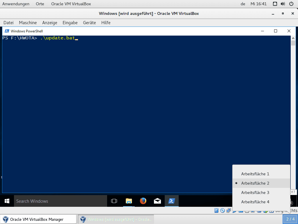Open Task View in the Windows taskbar
This screenshot has width=298, height=224.
[x=114, y=201]
